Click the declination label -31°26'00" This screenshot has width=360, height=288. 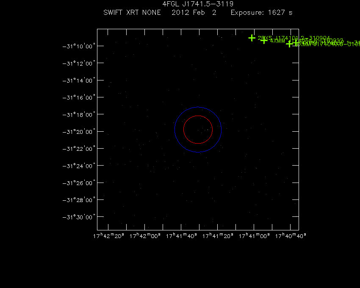click(x=79, y=183)
